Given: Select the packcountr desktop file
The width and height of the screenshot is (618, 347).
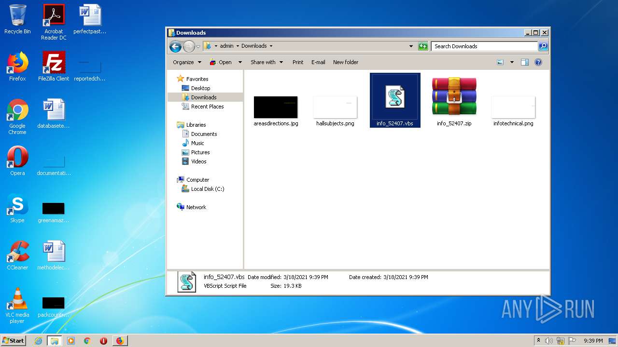Looking at the screenshot, I should (x=54, y=307).
